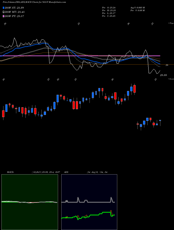
Task: Open the green MACD chart panel
Action: pos(30,202)
